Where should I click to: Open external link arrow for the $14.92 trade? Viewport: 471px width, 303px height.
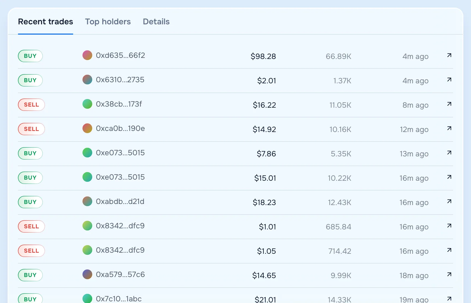[x=449, y=129]
